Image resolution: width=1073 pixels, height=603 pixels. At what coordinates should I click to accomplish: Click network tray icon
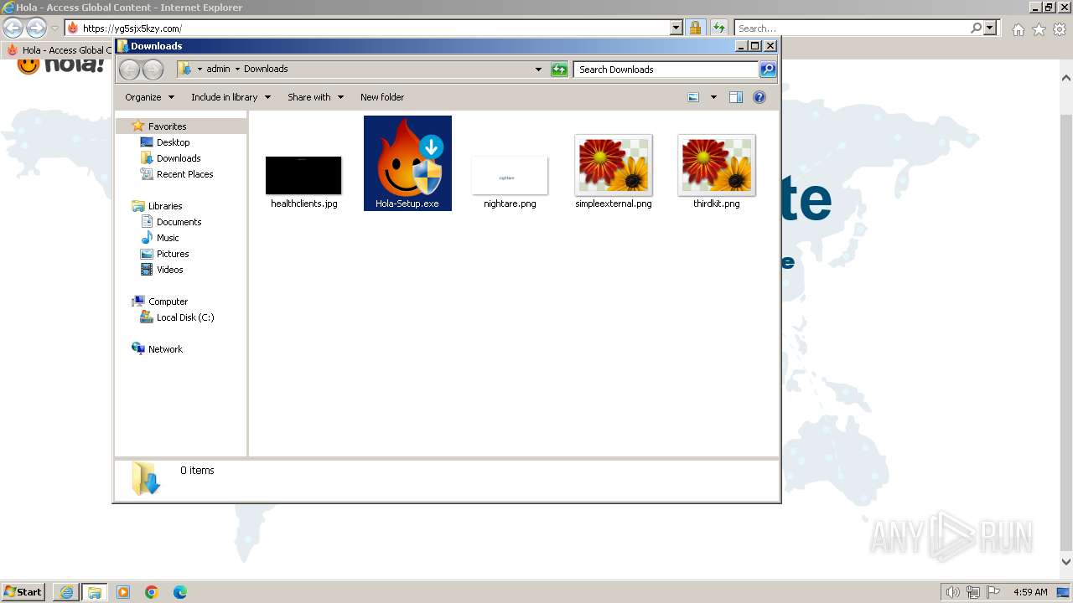click(x=973, y=592)
